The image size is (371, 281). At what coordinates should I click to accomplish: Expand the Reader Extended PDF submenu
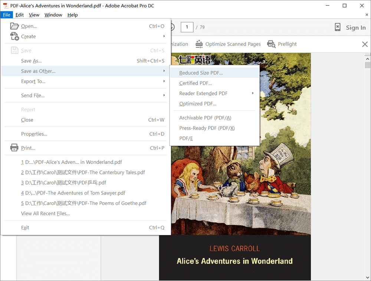tap(253, 93)
